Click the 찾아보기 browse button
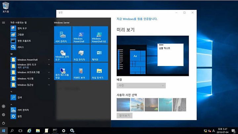The width and height of the screenshot is (238, 134). [125, 116]
